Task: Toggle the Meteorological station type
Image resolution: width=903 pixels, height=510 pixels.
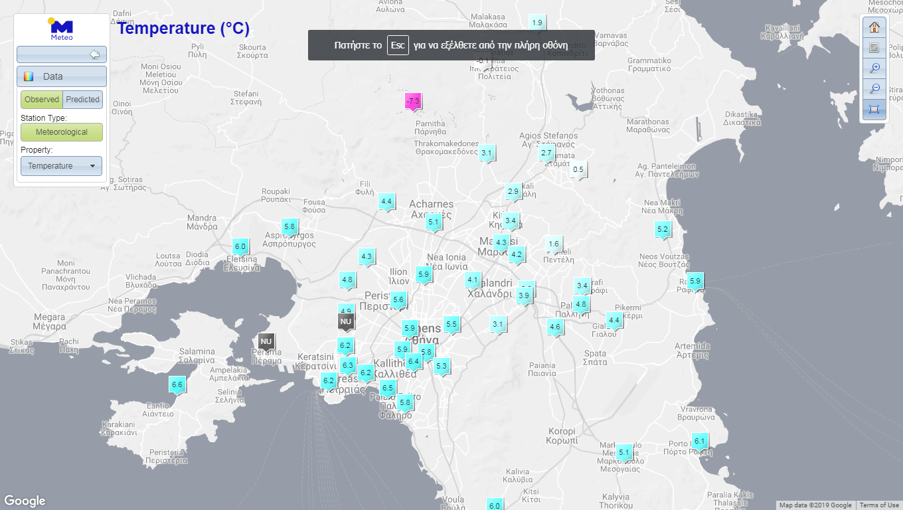Action: point(61,131)
